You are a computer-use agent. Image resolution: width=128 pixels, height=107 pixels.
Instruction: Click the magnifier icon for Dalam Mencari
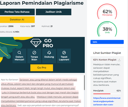19,53
